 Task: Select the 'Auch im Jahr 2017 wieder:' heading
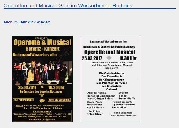pos(27,22)
